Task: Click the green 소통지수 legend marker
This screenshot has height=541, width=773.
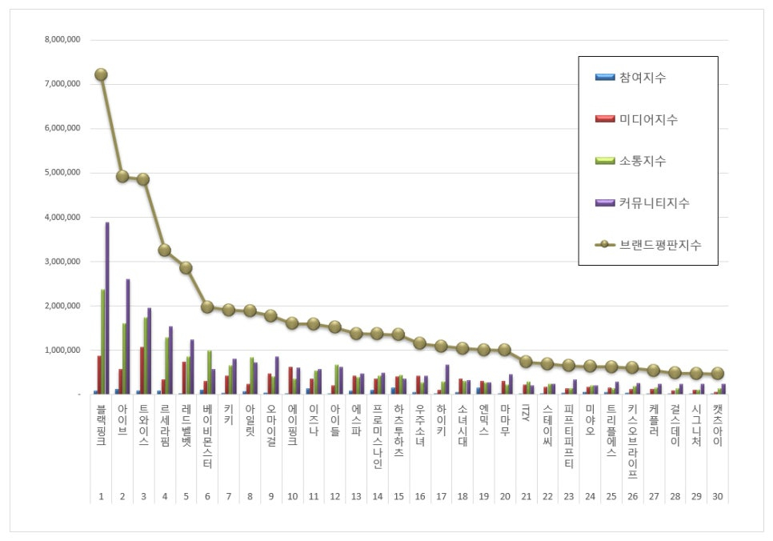Action: point(604,161)
